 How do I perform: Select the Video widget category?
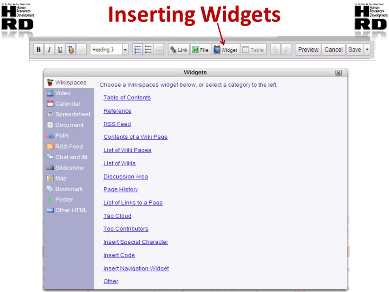[69, 93]
